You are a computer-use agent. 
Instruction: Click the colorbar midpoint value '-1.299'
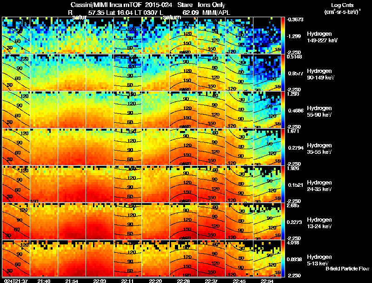[x=294, y=36]
